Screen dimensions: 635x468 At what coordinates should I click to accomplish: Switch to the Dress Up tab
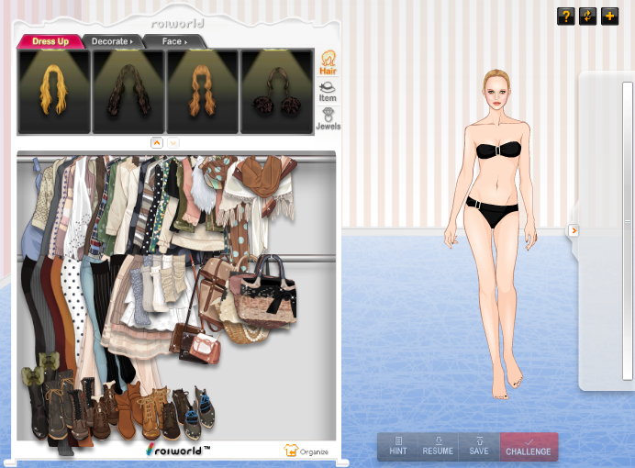pos(50,41)
